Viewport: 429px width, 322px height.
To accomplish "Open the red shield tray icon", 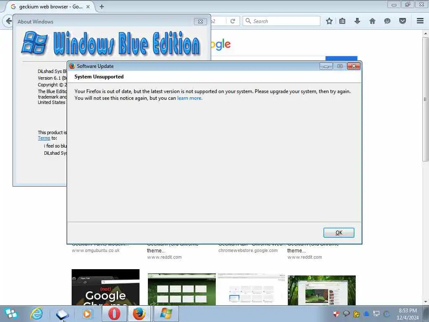I will tap(336, 314).
